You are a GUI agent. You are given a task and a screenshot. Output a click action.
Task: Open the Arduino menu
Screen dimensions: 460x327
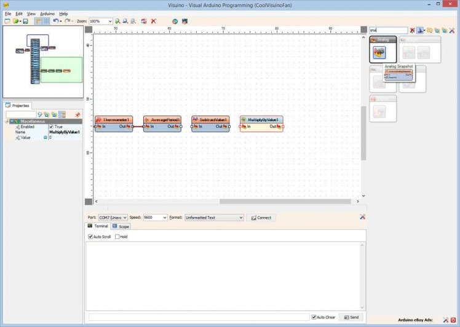tap(47, 13)
